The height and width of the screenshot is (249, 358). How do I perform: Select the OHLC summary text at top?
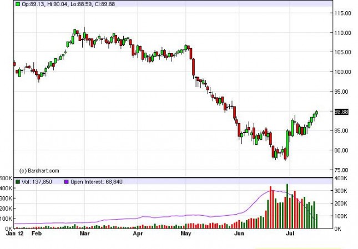tap(68, 4)
